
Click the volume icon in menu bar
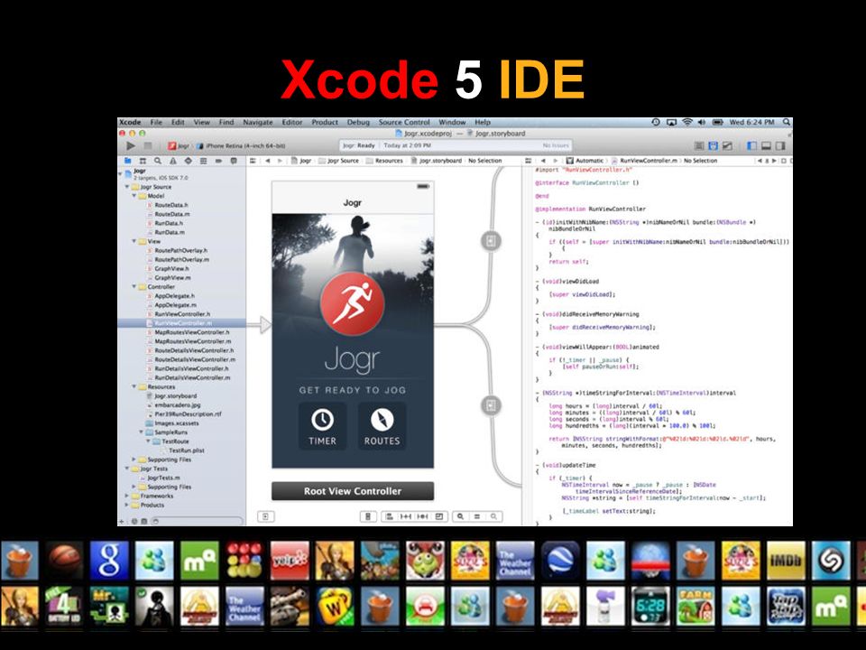pos(702,122)
